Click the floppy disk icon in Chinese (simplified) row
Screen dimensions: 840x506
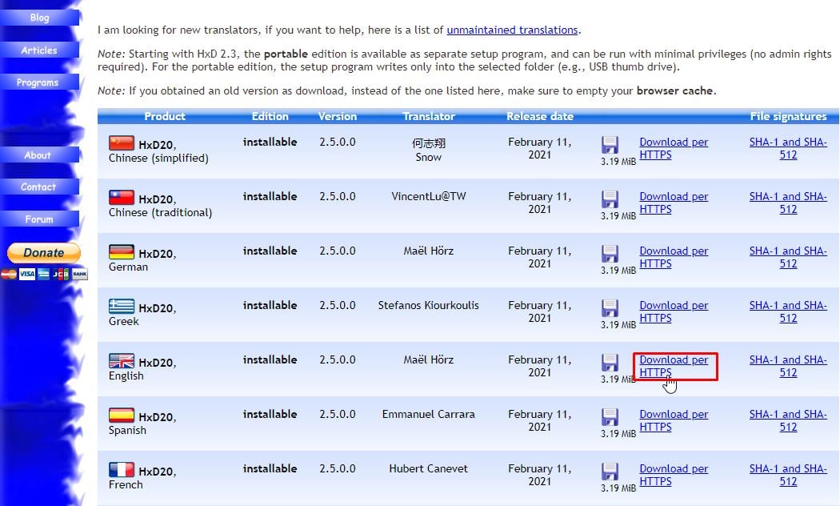coord(610,145)
